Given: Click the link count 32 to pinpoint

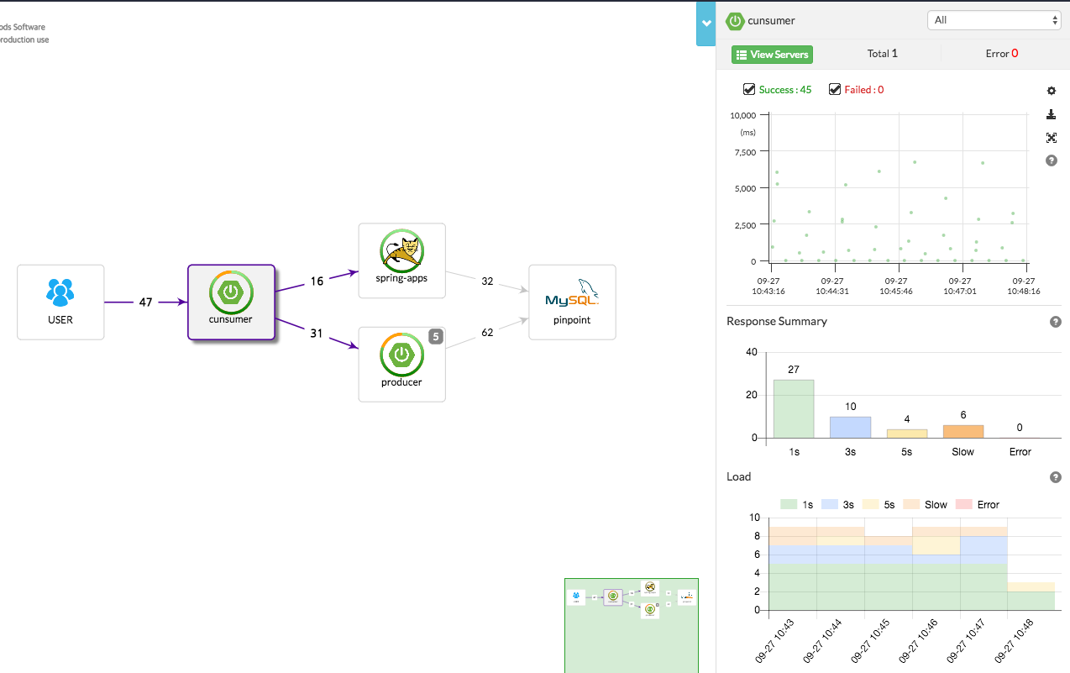Looking at the screenshot, I should pyautogui.click(x=487, y=281).
